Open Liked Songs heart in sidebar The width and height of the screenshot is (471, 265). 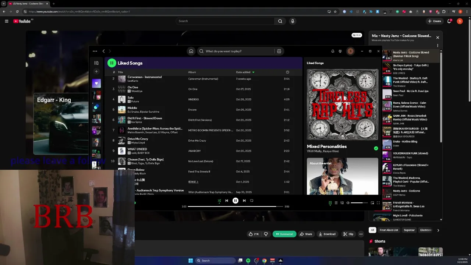[96, 84]
